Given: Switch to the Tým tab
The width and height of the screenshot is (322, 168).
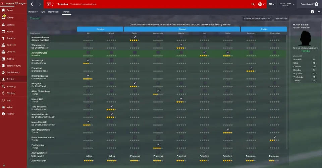Looking at the screenshot, I should tap(43, 12).
